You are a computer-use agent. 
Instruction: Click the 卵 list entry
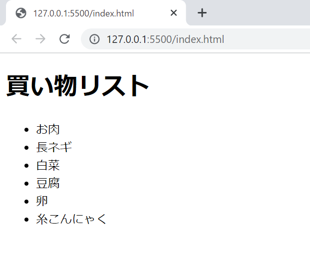click(42, 201)
